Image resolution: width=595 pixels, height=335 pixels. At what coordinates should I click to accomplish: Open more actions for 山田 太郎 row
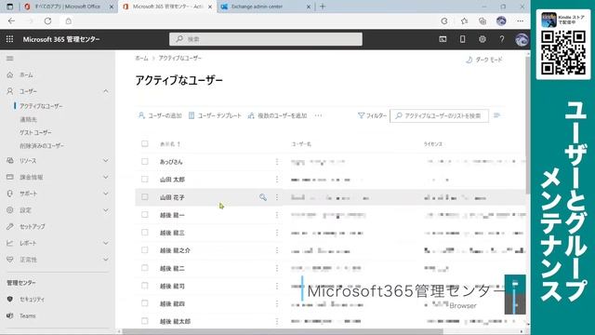[x=277, y=180]
